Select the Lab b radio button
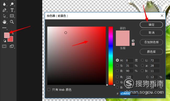170x101 pixels. point(142,71)
